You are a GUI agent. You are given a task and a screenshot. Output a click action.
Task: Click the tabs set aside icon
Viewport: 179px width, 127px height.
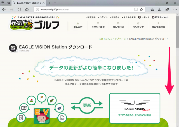tap(3, 3)
